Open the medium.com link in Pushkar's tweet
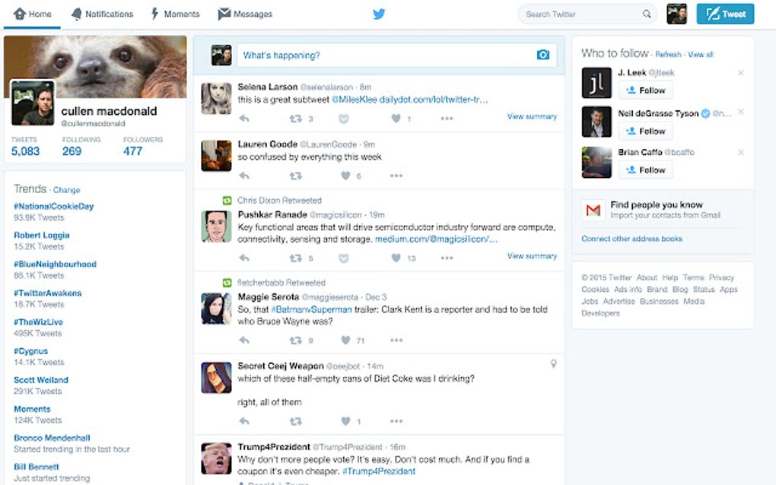The height and width of the screenshot is (485, 776). click(x=436, y=239)
